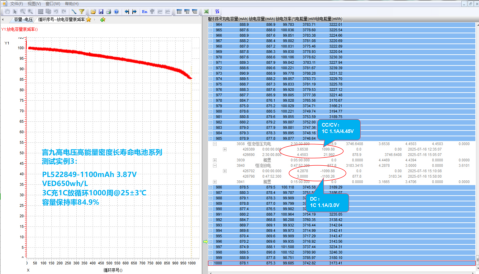Image resolution: width=479 pixels, height=274 pixels.
Task: Open help via blue question mark icon
Action: [x=116, y=12]
